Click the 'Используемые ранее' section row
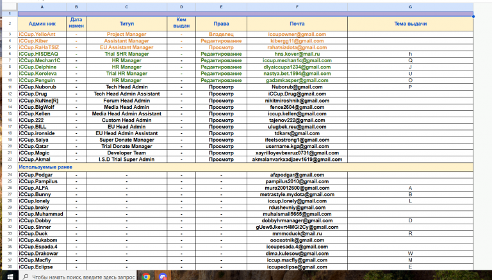Image resolution: width=492 pixels, height=280 pixels. [x=245, y=167]
